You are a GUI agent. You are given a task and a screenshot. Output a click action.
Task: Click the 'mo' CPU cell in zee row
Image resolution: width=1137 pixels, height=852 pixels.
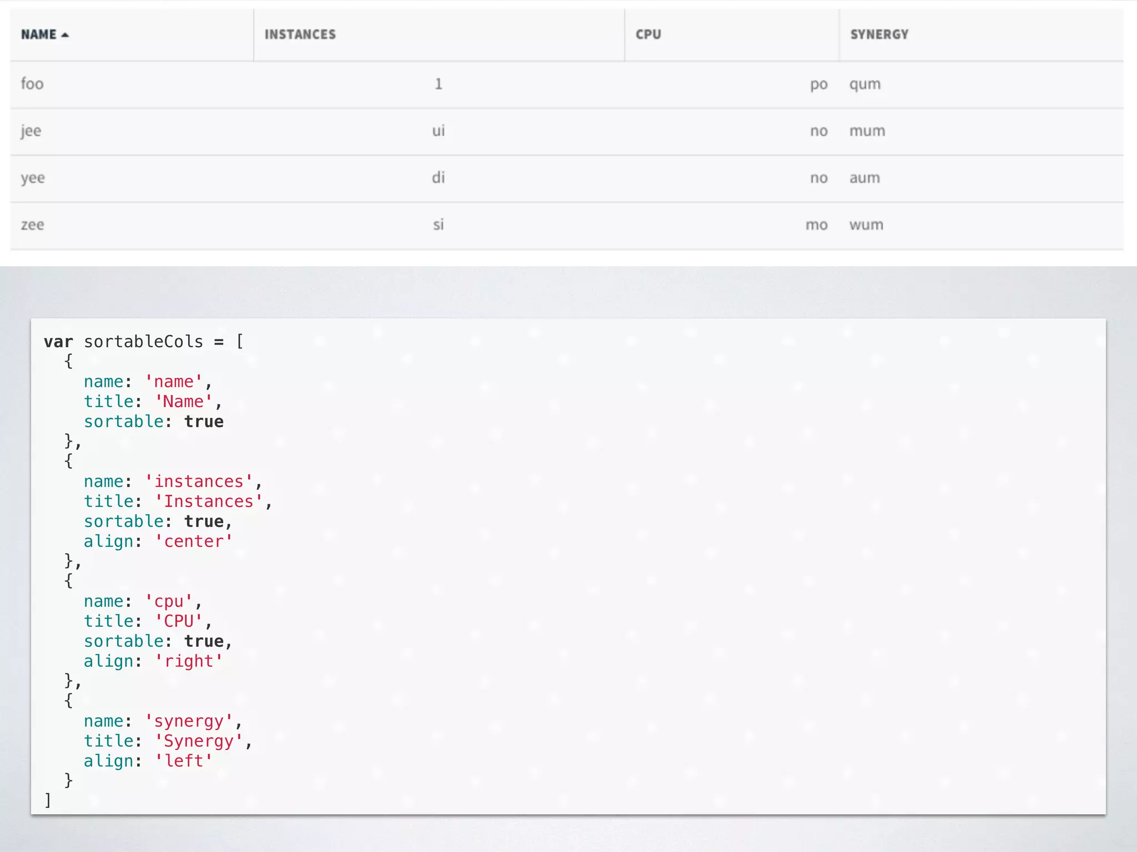pyautogui.click(x=816, y=225)
